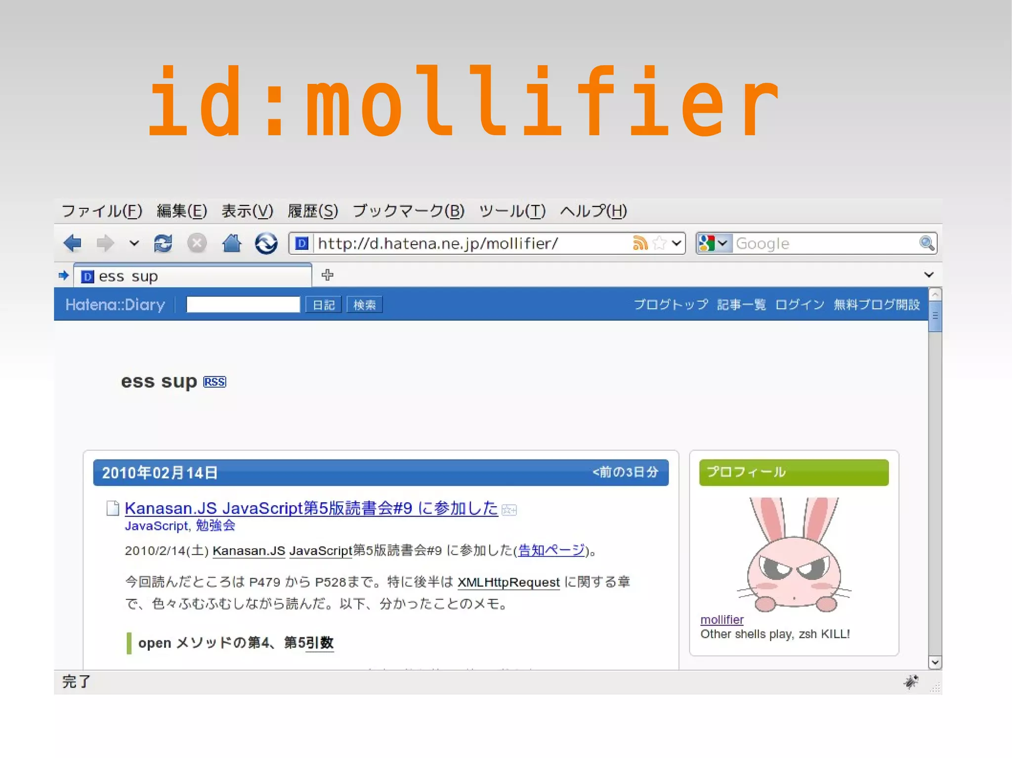Image resolution: width=1012 pixels, height=758 pixels.
Task: Click the ログイン link in header
Action: click(799, 304)
